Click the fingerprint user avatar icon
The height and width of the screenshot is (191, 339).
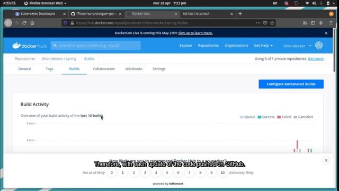pos(319,46)
